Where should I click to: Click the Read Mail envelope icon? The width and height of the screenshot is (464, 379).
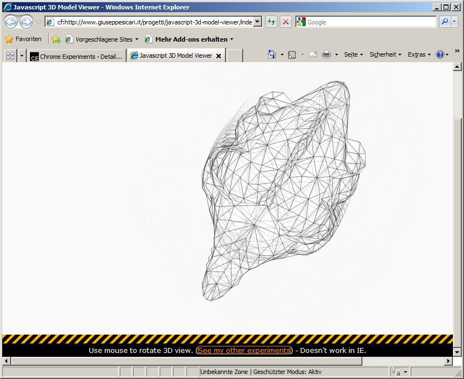pyautogui.click(x=313, y=54)
